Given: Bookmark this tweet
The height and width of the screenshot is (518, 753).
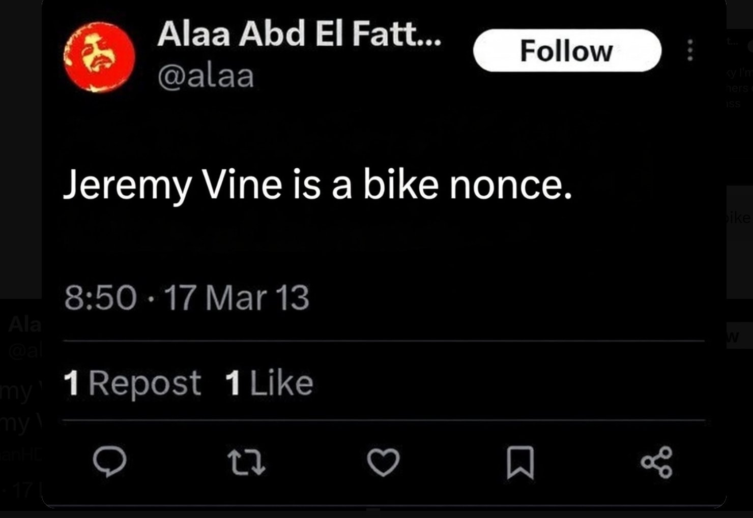Looking at the screenshot, I should 520,462.
